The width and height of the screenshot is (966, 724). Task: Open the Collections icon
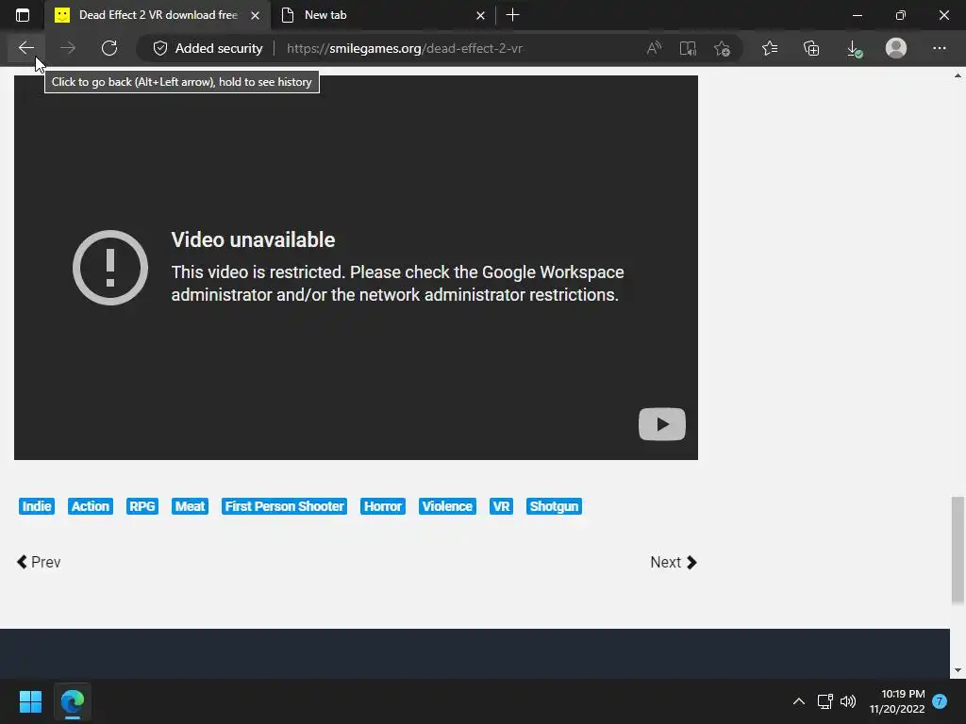pos(811,48)
